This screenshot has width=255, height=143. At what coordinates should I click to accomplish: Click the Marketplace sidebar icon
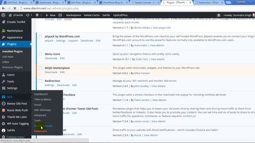(x=4, y=31)
